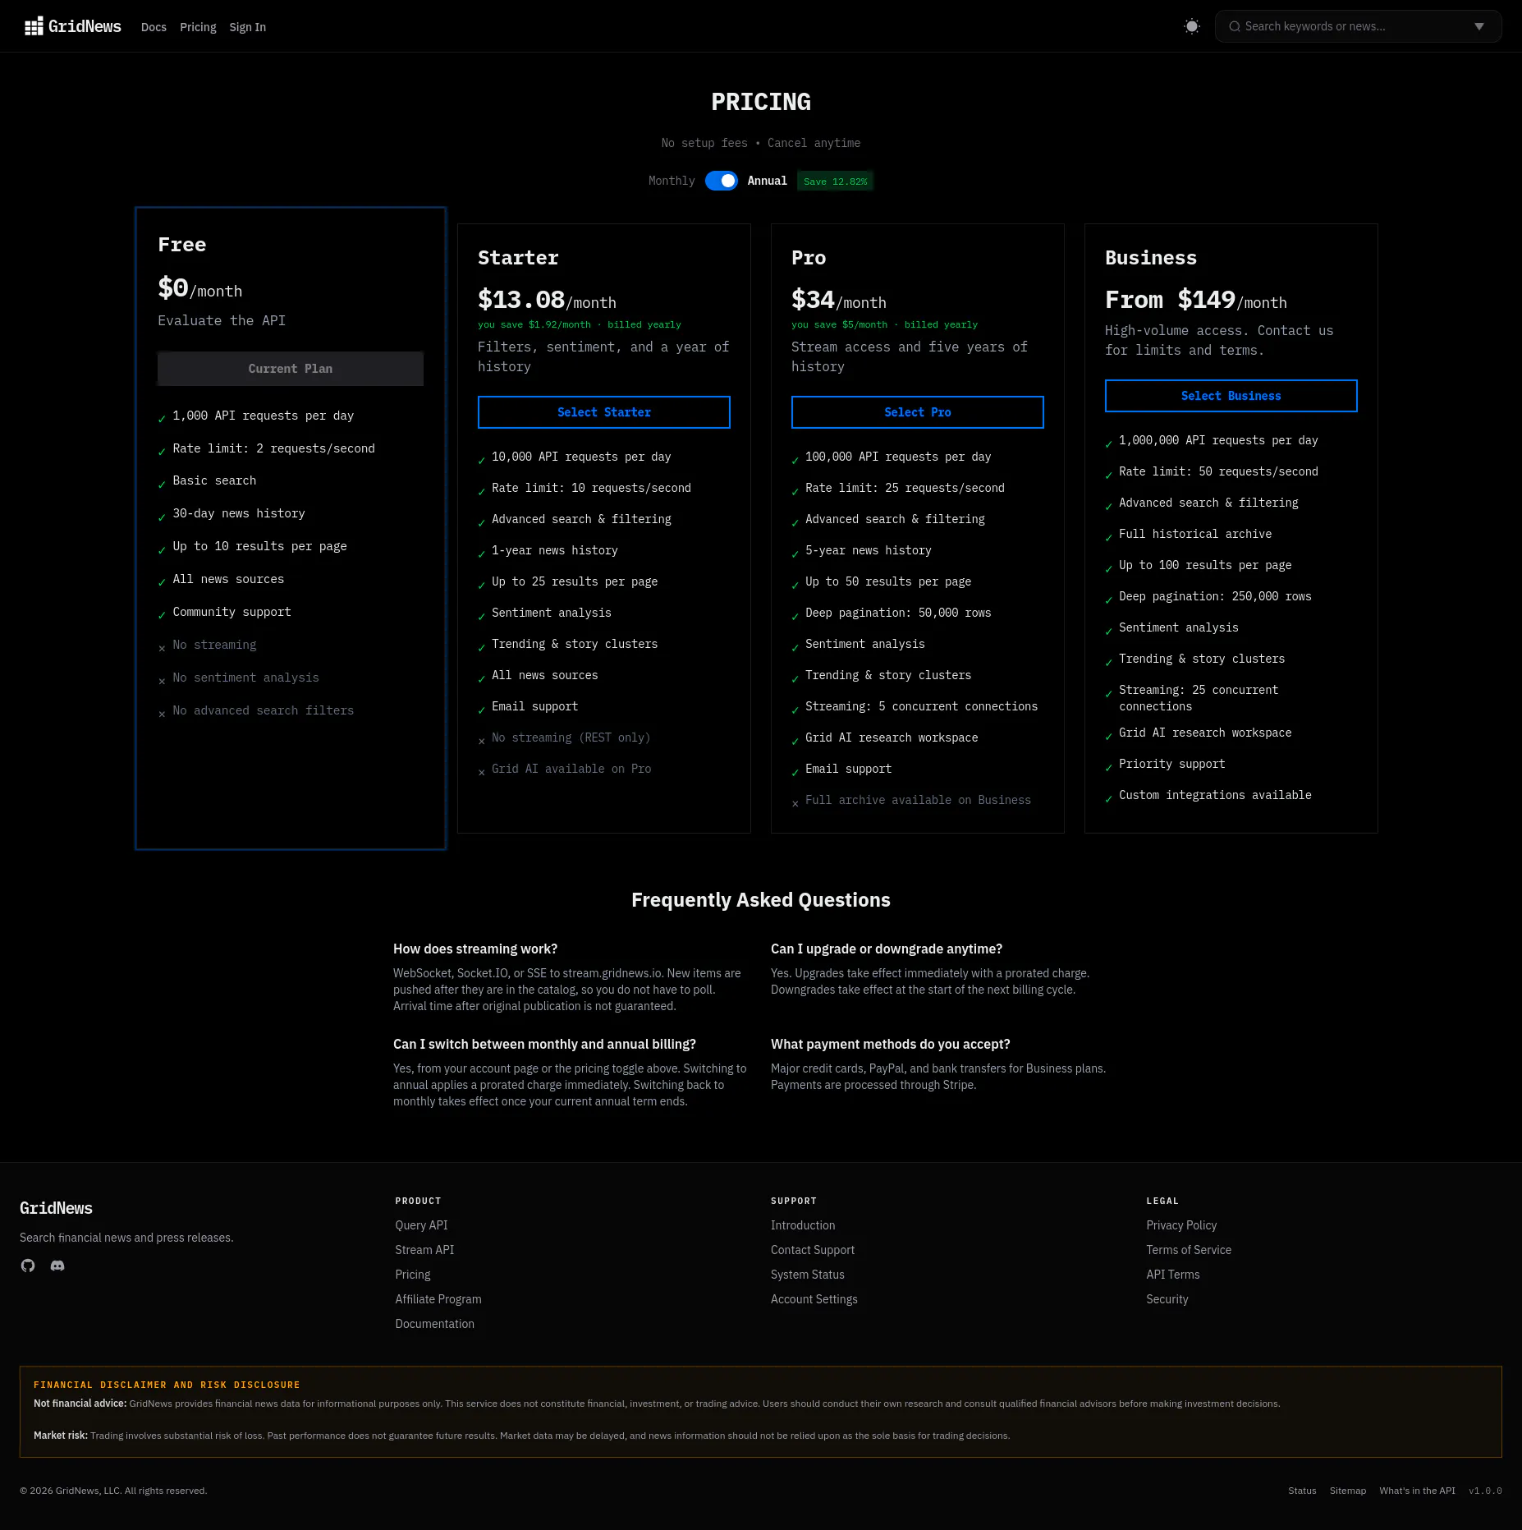Open the Affiliate Program footer link
Screen dimensions: 1522x1530
(x=438, y=1299)
